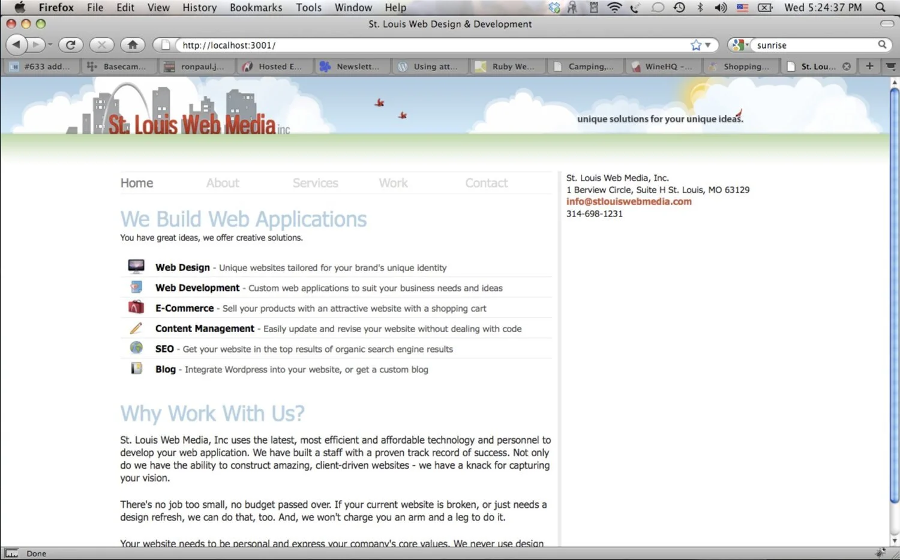This screenshot has height=560, width=900.
Task: Open the History menu
Action: [199, 7]
